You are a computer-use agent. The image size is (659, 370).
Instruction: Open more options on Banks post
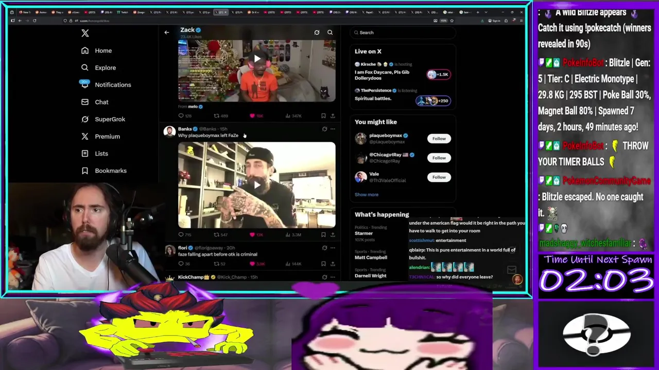[333, 129]
